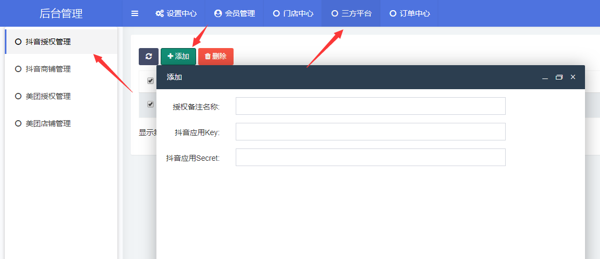600x259 pixels.
Task: Toggle the hamburger sidebar menu icon
Action: pos(134,13)
